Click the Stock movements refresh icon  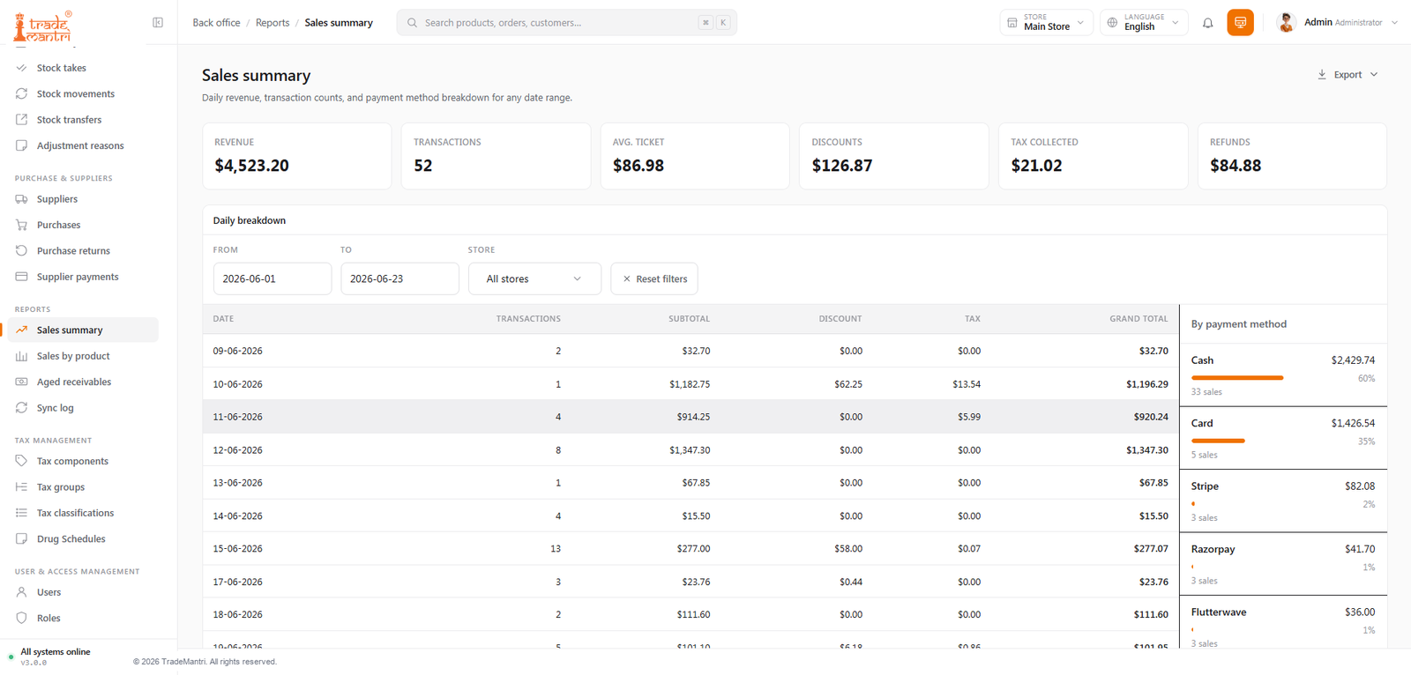(x=21, y=93)
